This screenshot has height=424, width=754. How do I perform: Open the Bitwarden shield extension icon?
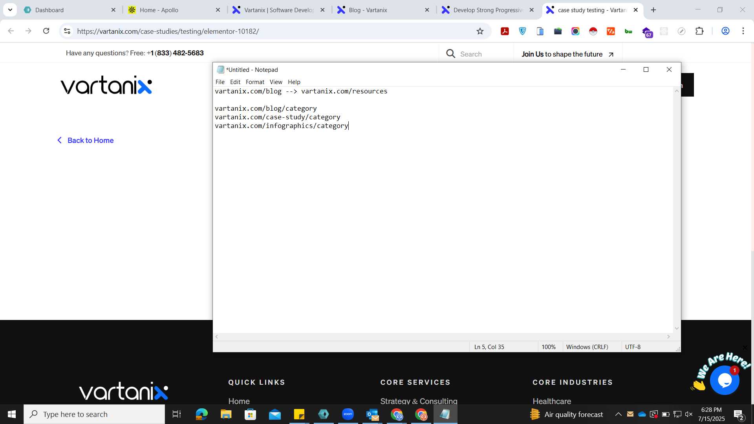click(522, 31)
